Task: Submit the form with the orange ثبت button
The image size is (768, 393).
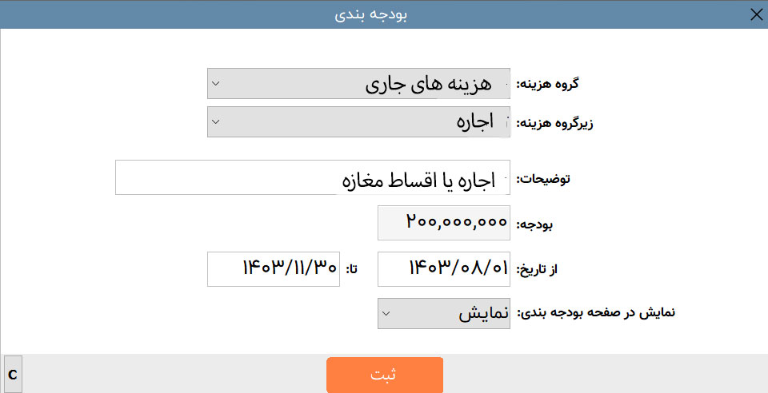Action: [x=385, y=375]
